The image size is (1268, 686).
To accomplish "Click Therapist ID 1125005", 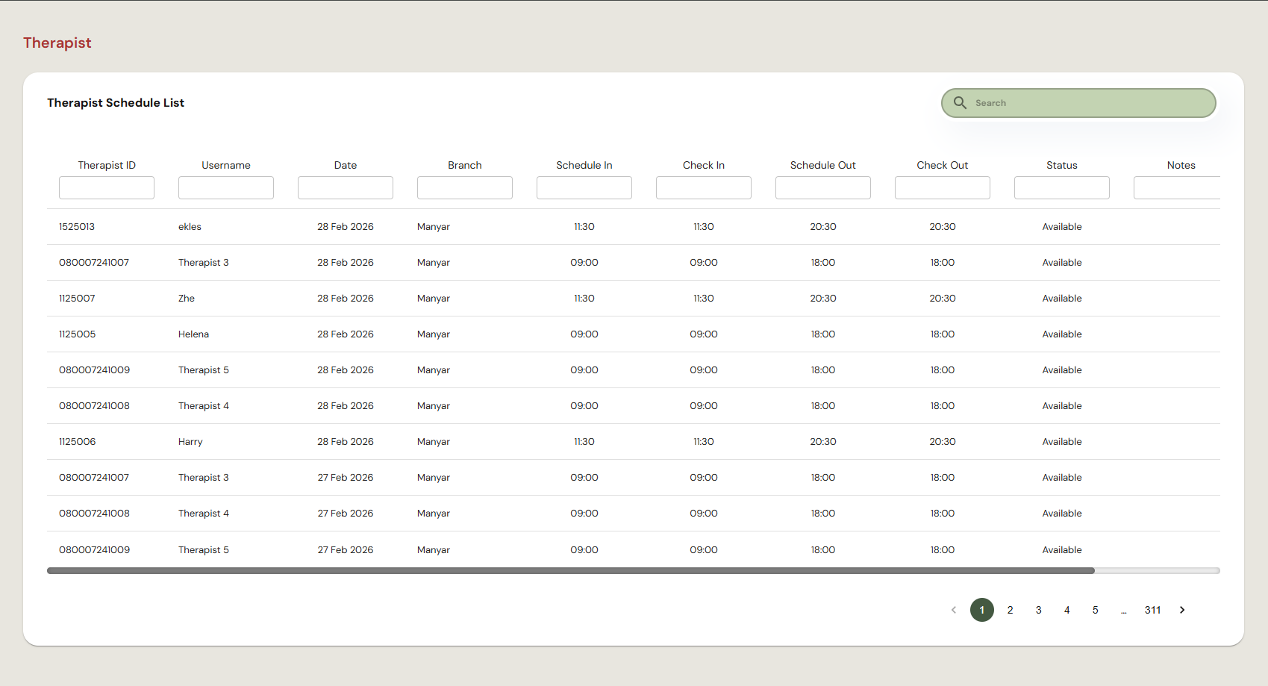I will (78, 334).
